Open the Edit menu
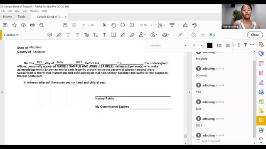Viewport: 266px width, 149px height. click(10, 11)
